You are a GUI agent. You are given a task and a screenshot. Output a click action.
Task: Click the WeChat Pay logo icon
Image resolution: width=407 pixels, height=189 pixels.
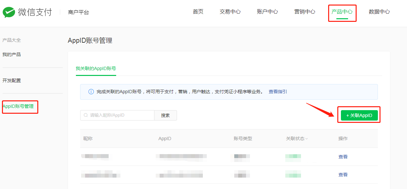9,12
